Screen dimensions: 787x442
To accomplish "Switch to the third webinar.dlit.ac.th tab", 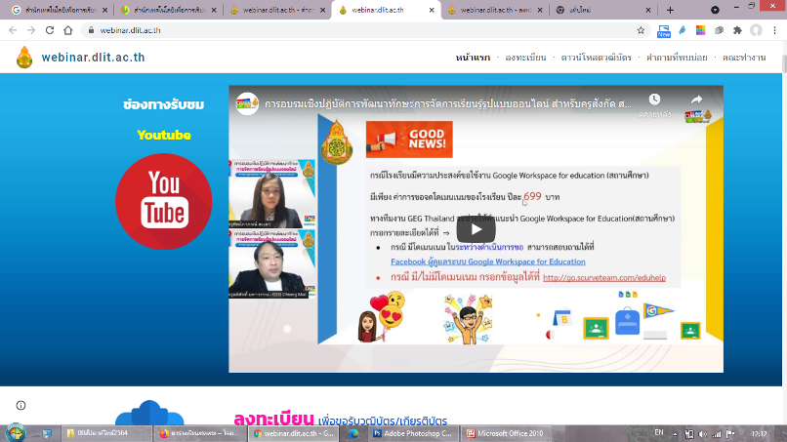I will pos(277,10).
